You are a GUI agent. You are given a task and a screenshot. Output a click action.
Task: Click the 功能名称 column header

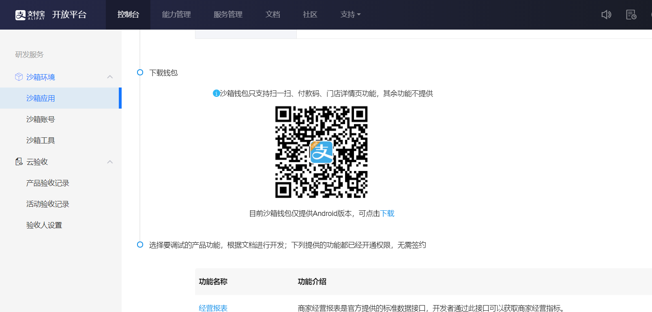pyautogui.click(x=213, y=282)
